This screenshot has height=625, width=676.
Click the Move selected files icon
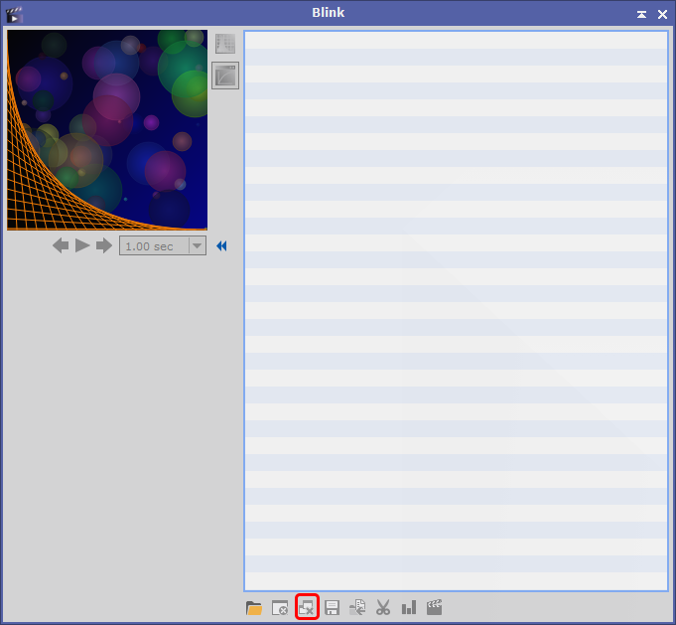pyautogui.click(x=357, y=608)
